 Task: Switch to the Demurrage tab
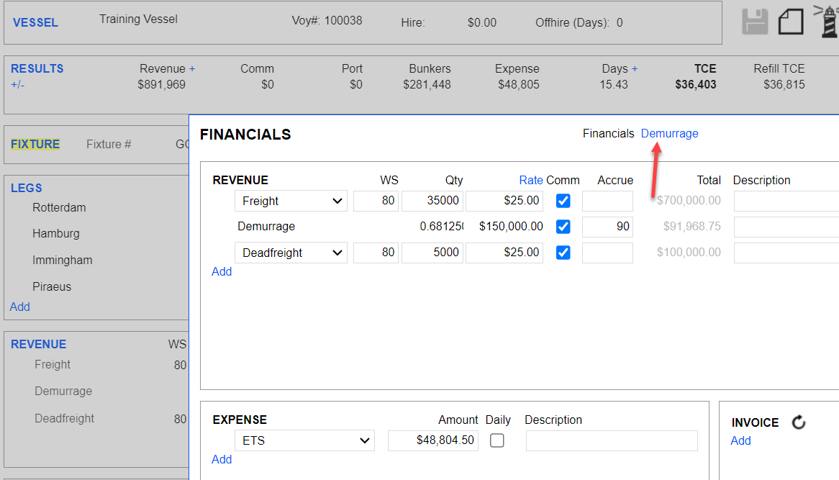pos(669,133)
